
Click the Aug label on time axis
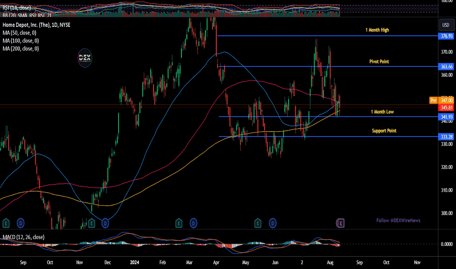330,262
